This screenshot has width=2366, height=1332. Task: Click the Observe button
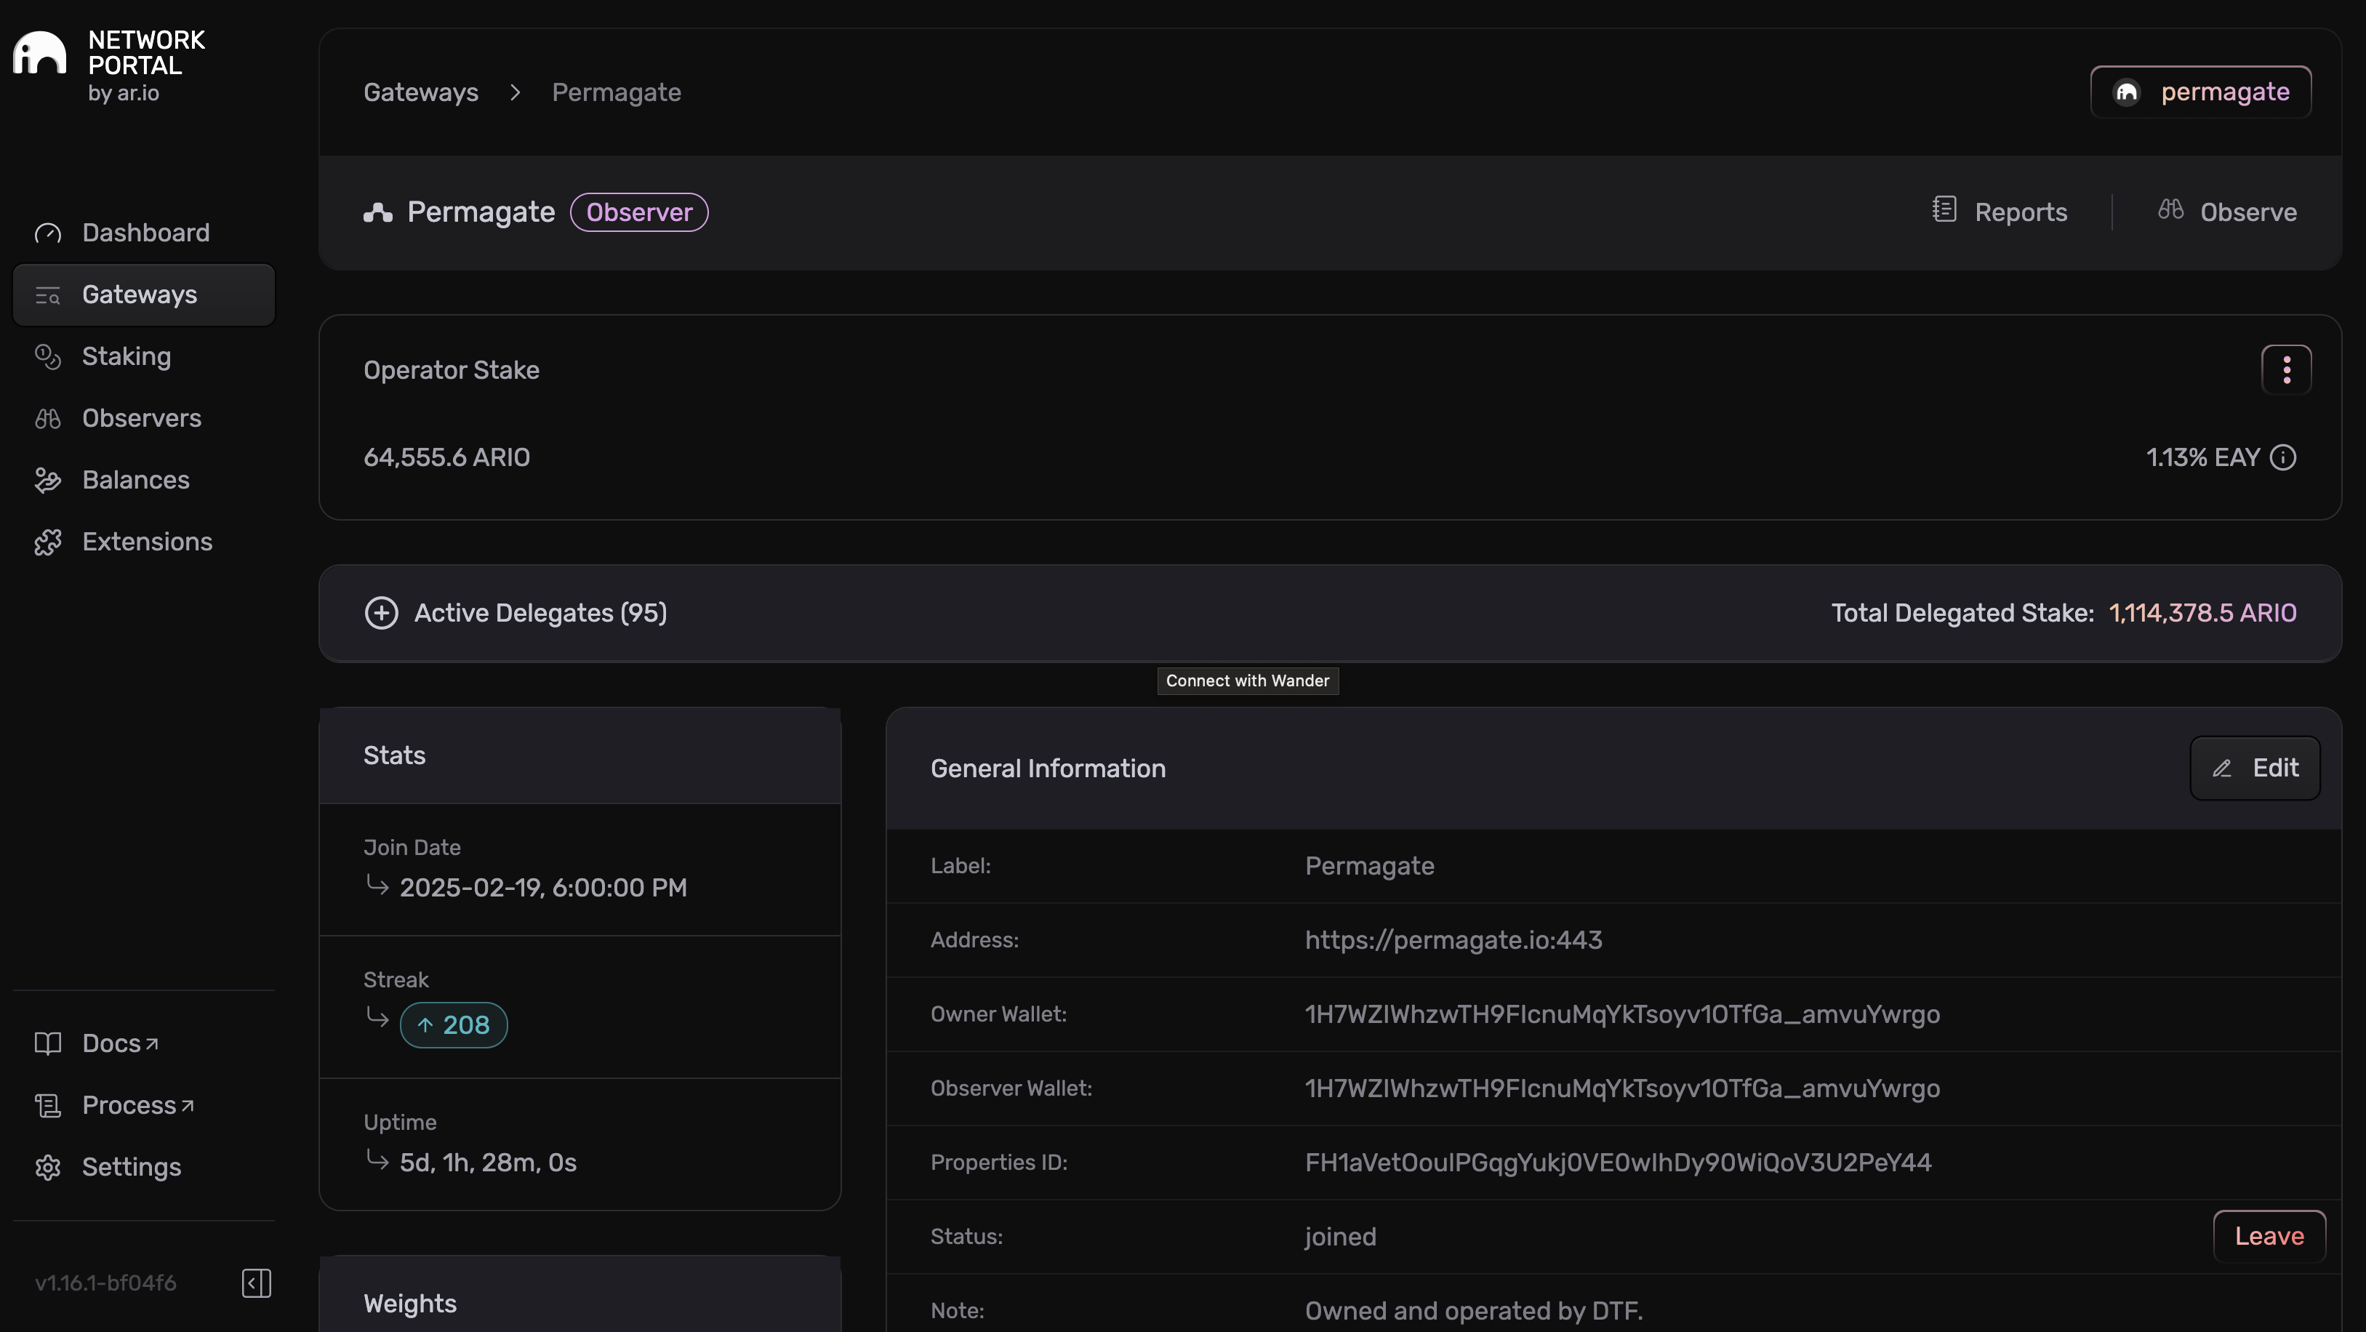(x=2227, y=212)
